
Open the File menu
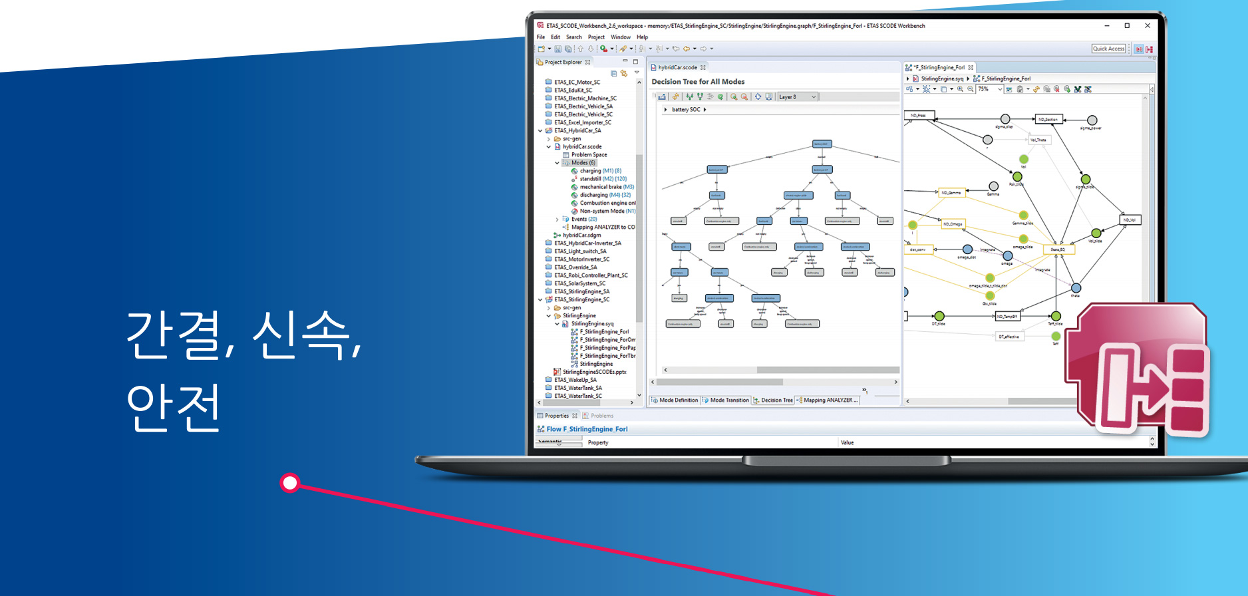pyautogui.click(x=541, y=37)
